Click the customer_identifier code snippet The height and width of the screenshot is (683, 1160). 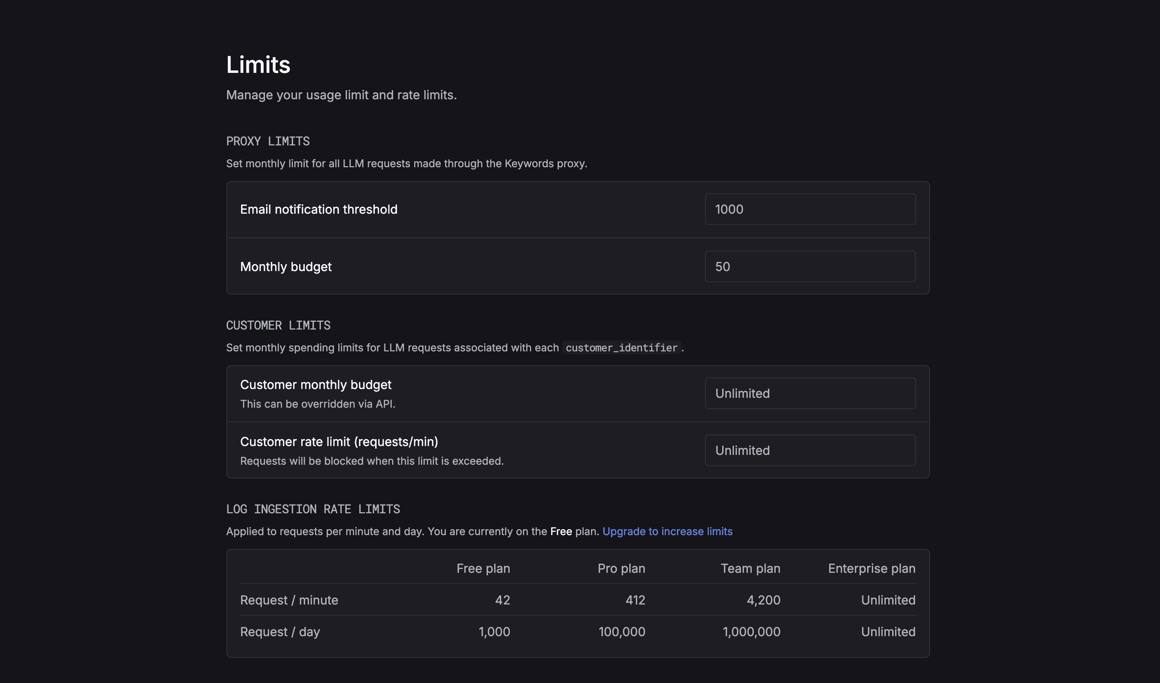coord(621,348)
